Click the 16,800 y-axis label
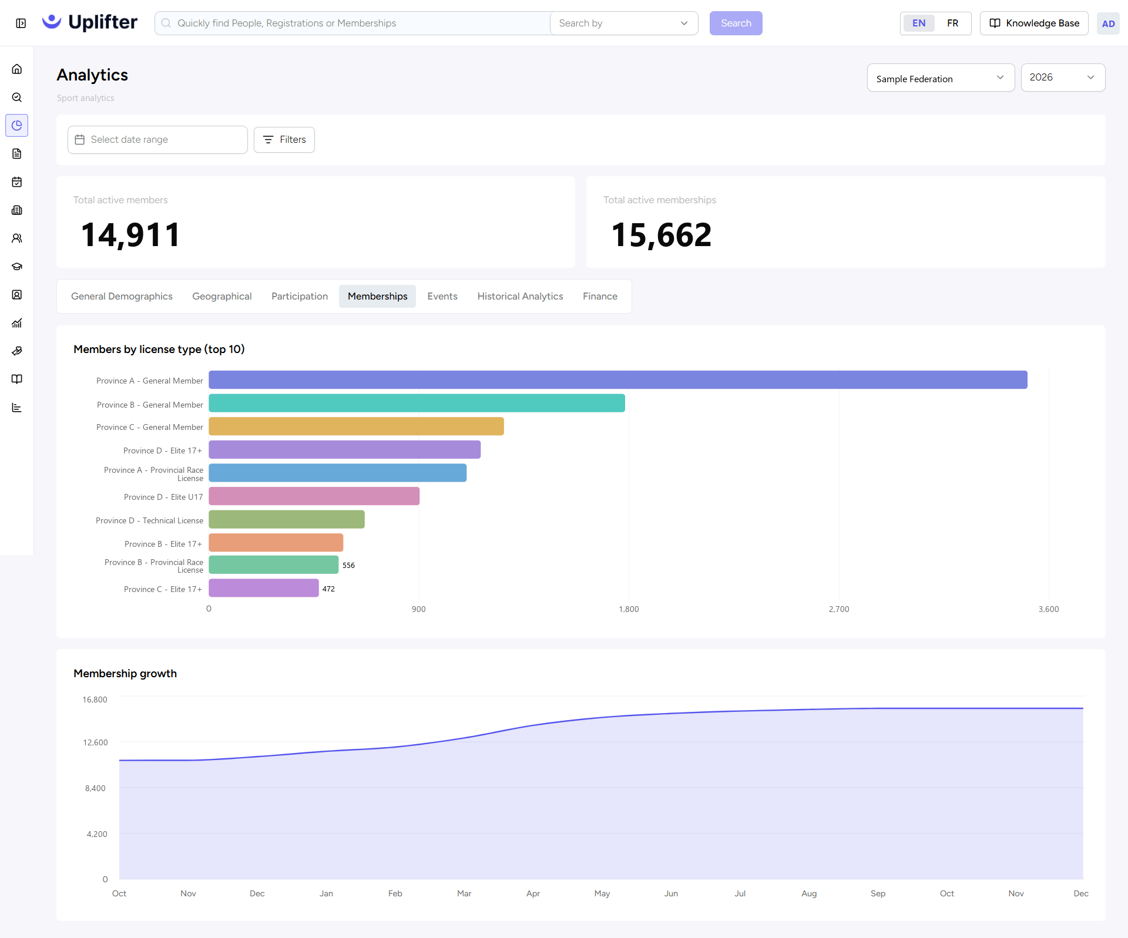This screenshot has height=938, width=1128. coord(95,700)
